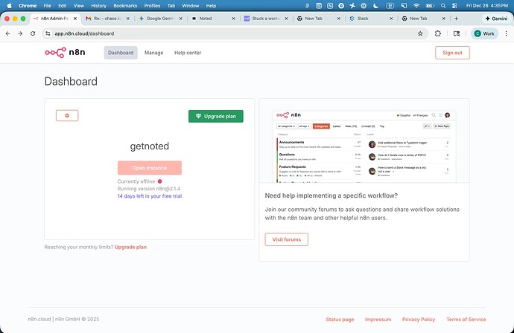Click the Visit forums button
The height and width of the screenshot is (333, 514).
[286, 239]
